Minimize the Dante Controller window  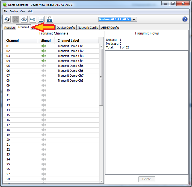click(166, 3)
